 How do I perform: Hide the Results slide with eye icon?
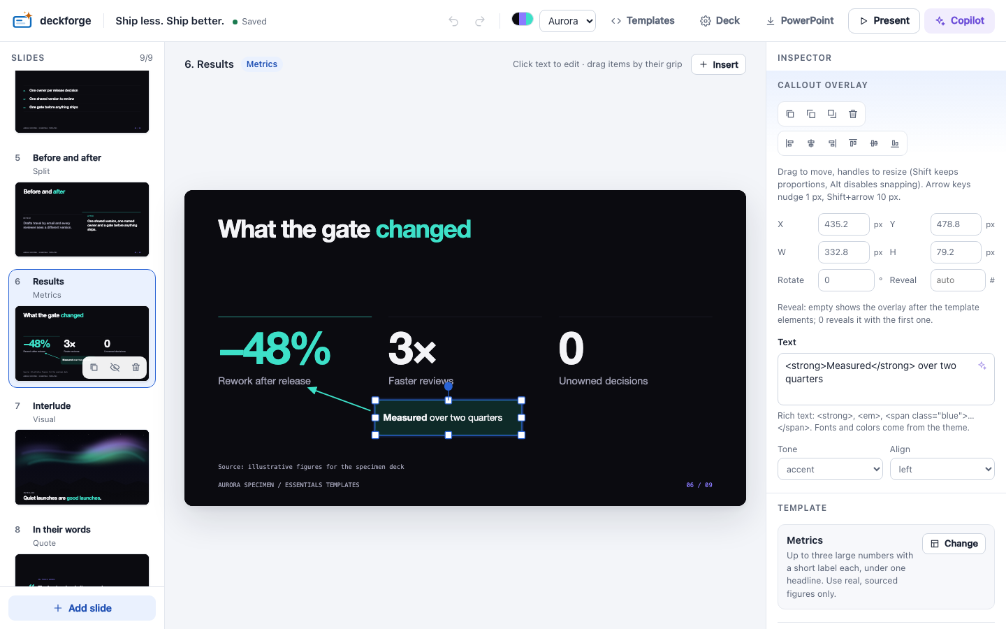click(115, 367)
